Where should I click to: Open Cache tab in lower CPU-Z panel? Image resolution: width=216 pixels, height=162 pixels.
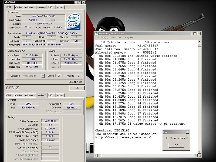19,95
